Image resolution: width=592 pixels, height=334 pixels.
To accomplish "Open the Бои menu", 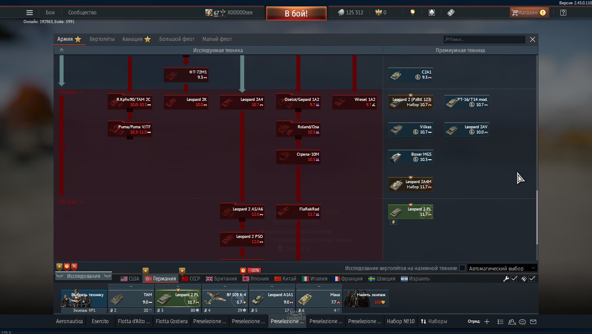I will [x=50, y=13].
